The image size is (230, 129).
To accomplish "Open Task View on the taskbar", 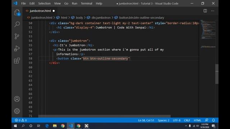I will click(38, 126).
